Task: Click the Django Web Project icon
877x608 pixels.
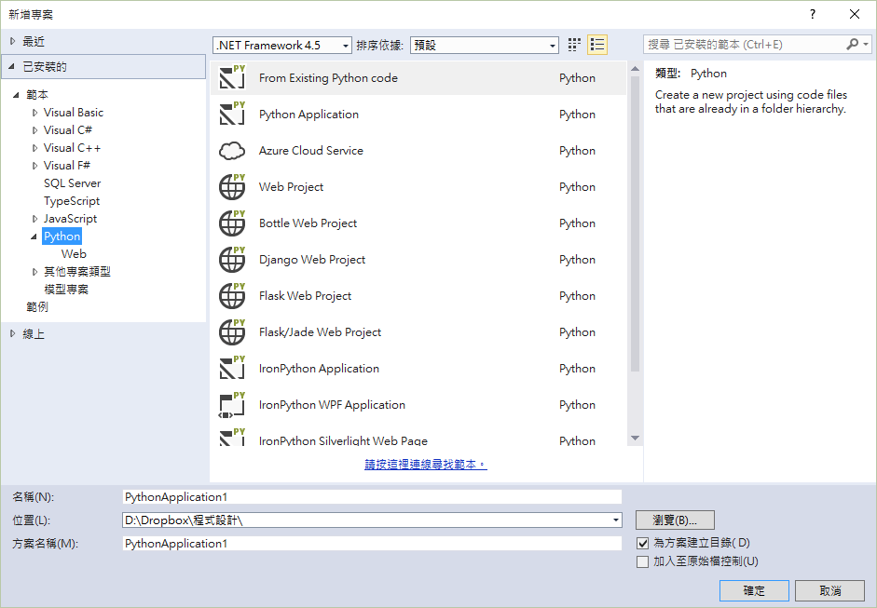Action: (232, 259)
